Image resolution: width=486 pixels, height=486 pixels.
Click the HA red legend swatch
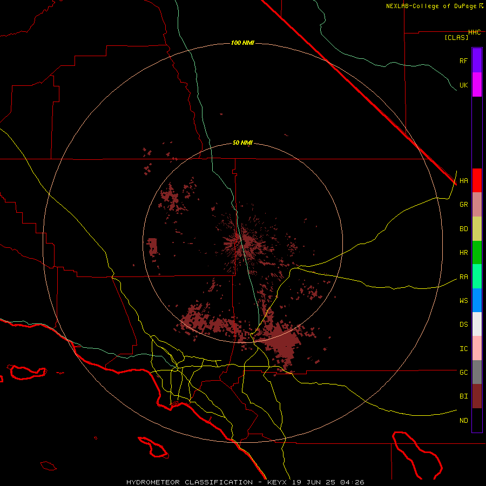click(477, 180)
